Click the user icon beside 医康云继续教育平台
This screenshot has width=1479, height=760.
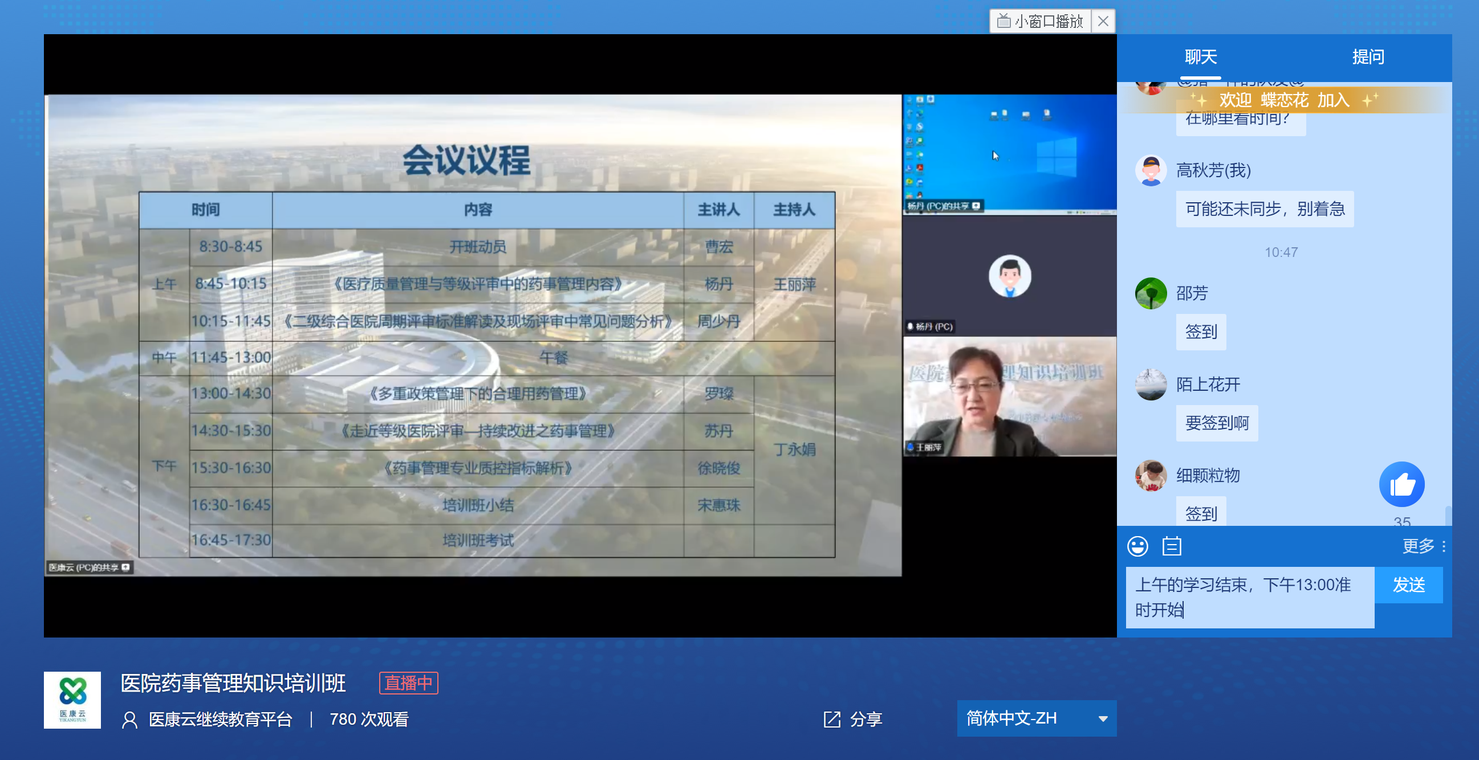click(130, 720)
